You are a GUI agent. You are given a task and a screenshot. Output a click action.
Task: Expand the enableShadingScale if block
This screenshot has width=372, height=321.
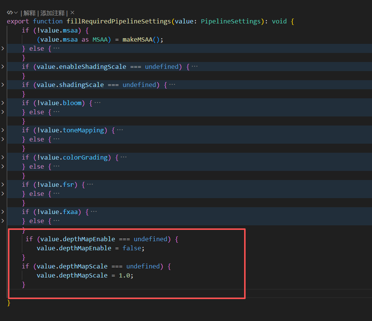(3, 67)
